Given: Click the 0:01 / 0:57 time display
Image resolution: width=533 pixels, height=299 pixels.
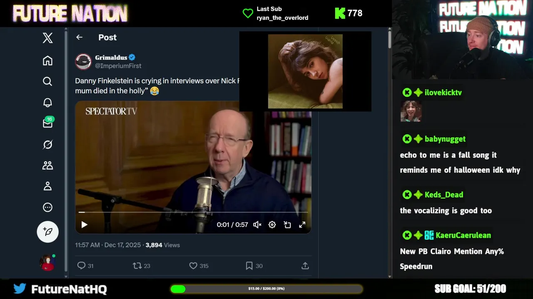Looking at the screenshot, I should coord(232,225).
